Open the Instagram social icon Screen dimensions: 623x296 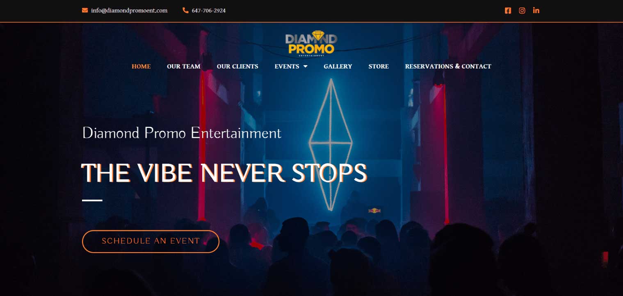[x=522, y=11]
